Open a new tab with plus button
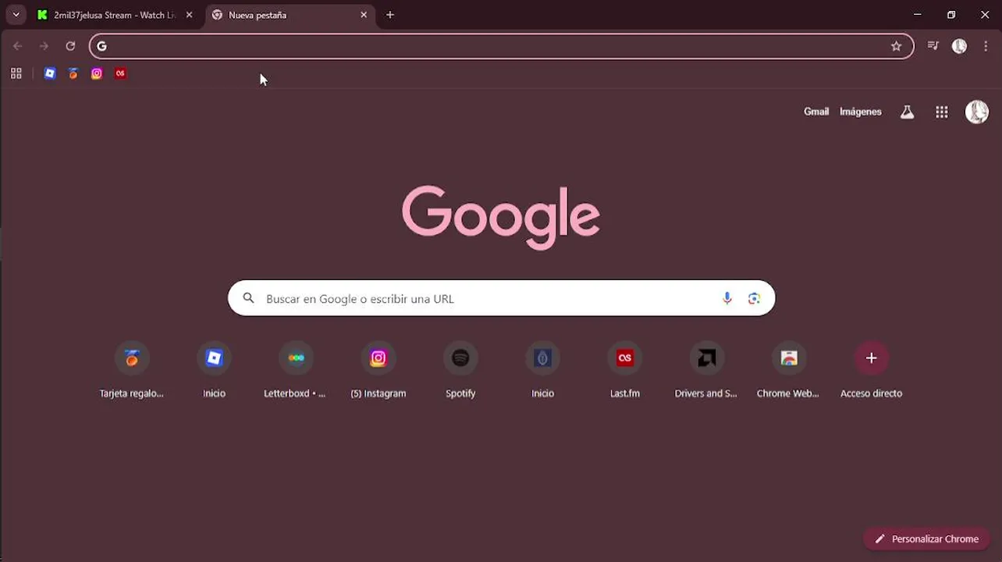This screenshot has width=1002, height=562. click(390, 15)
